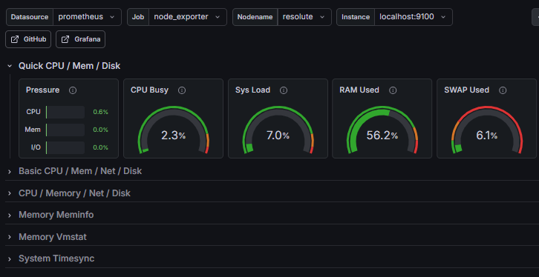The height and width of the screenshot is (277, 539).
Task: Click the Nodename label
Action: 255,17
